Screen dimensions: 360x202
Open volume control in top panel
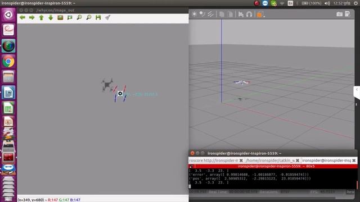point(327,3)
